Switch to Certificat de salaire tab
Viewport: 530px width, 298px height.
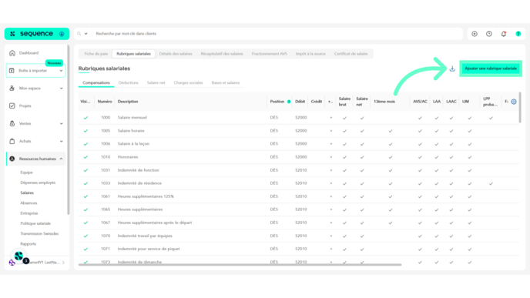point(351,54)
